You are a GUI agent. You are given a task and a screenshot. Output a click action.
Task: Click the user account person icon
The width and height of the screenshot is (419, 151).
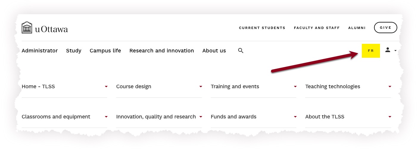click(387, 50)
